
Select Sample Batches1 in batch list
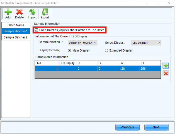[x=16, y=31]
